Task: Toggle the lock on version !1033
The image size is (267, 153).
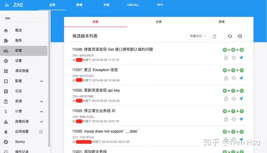Action: click(x=226, y=119)
